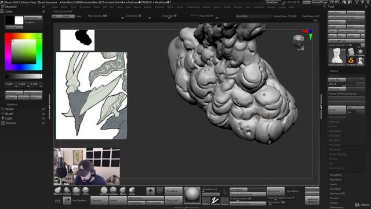Adjust the Z Intensity slider
Viewport: 371px width, 209px height.
(139, 16)
